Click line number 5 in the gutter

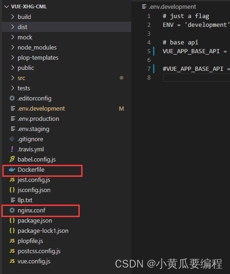point(149,51)
